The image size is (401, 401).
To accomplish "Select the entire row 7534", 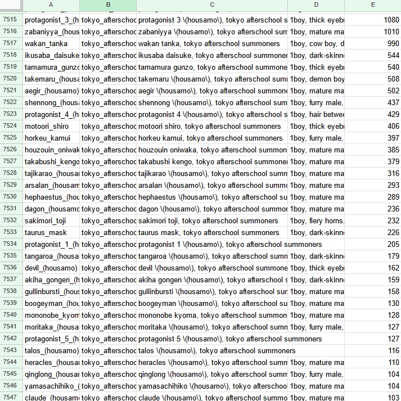I will (x=10, y=244).
